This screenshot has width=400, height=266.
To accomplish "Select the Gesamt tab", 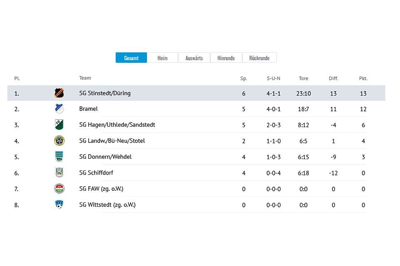I will coord(131,58).
